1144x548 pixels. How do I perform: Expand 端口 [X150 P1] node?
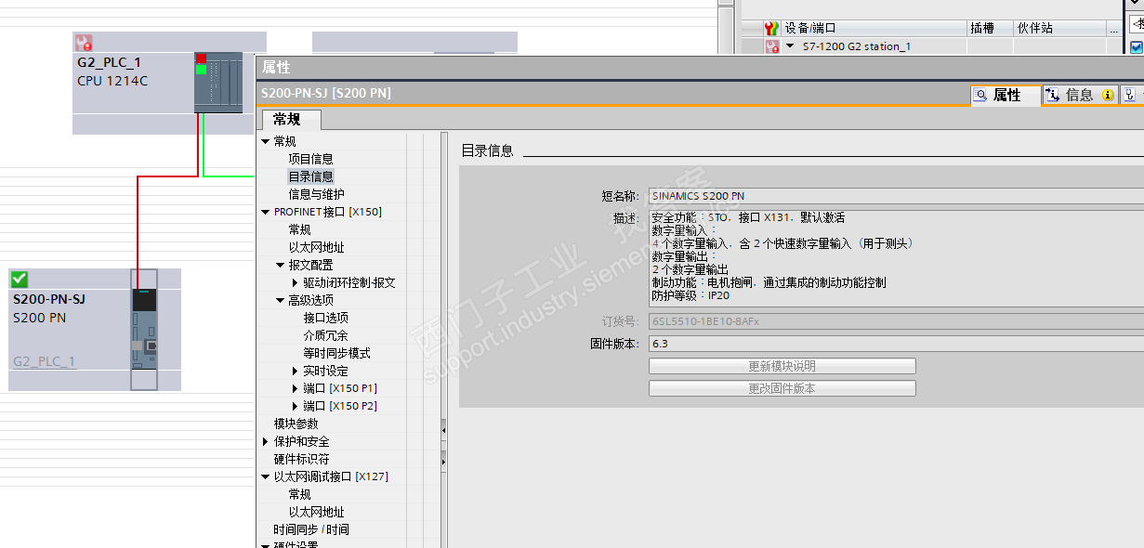296,388
